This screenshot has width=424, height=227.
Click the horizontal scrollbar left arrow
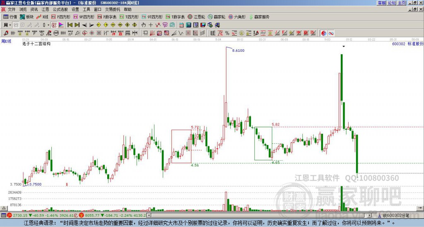pyautogui.click(x=149, y=215)
